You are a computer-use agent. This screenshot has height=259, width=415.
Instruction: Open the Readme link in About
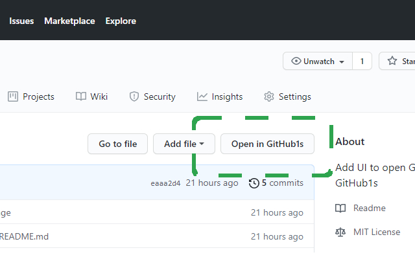click(370, 208)
